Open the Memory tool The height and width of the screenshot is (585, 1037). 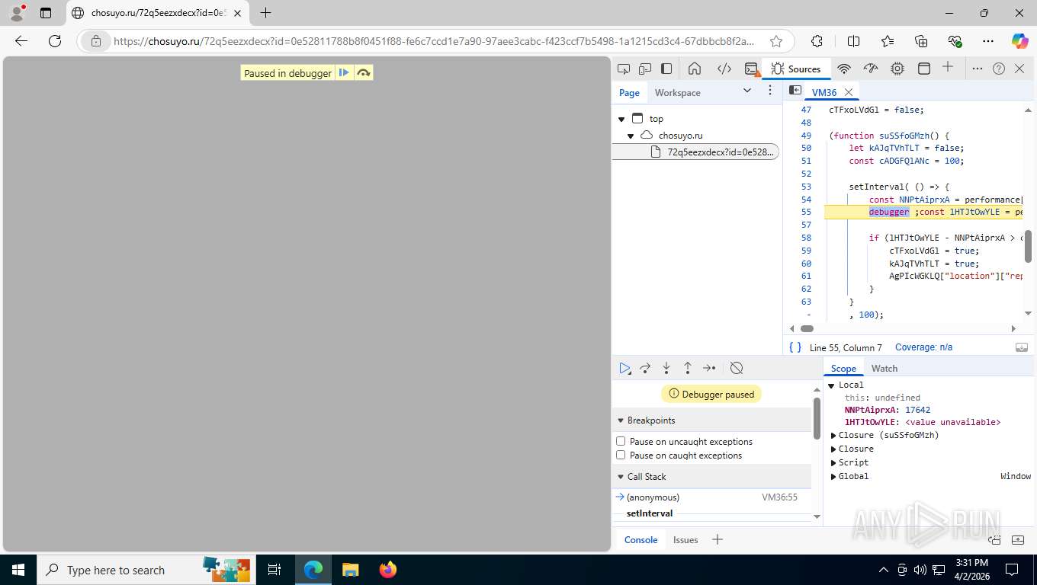tap(897, 69)
